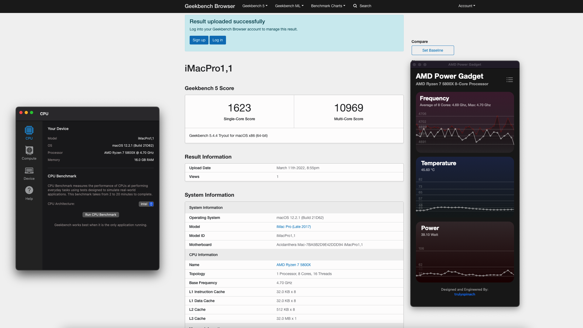Open the Benchmark Charts dropdown
The height and width of the screenshot is (328, 583).
click(x=328, y=6)
